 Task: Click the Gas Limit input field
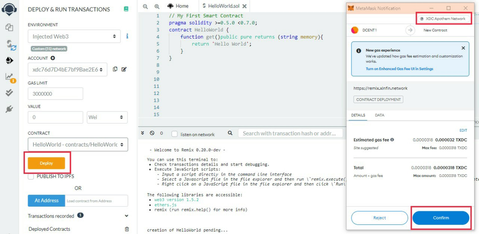click(56, 94)
